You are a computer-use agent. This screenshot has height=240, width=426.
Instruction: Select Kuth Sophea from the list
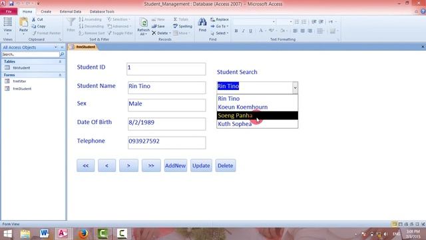[258, 124]
